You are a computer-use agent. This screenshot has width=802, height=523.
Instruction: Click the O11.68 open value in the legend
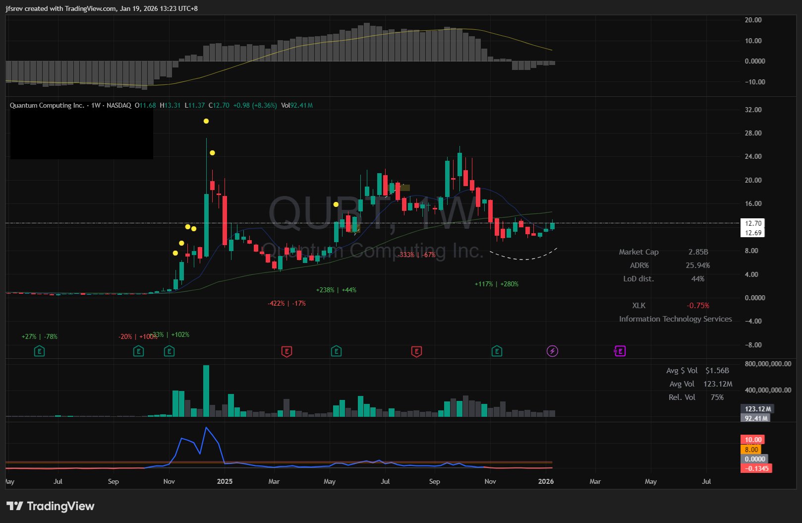pos(145,105)
